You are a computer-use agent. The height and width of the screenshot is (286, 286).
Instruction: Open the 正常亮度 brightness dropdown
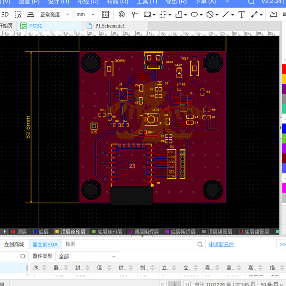[55, 14]
